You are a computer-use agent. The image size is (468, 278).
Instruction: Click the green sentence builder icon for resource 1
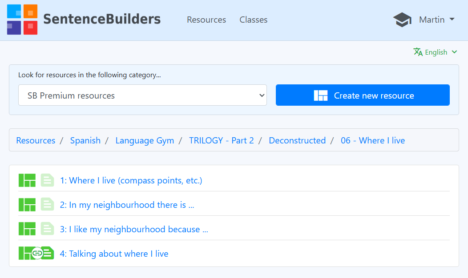(x=27, y=180)
